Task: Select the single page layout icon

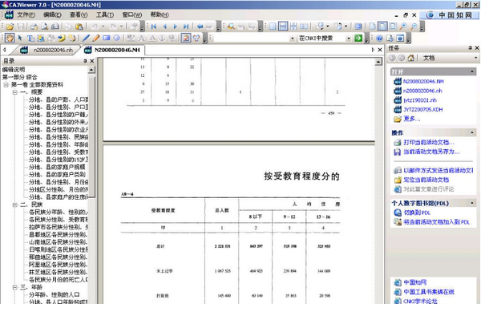Action: 273,26
